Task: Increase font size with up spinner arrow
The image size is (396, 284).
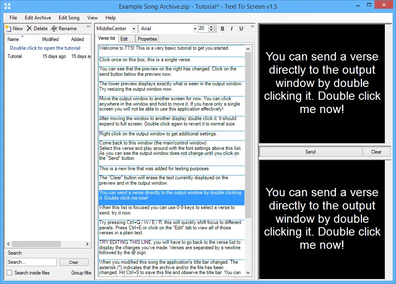Action: [211, 27]
